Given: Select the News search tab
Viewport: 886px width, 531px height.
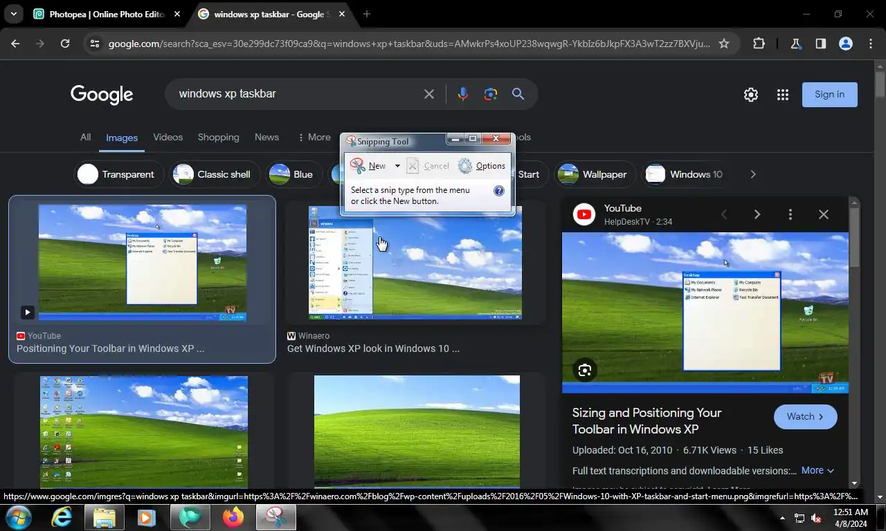Looking at the screenshot, I should tap(266, 137).
